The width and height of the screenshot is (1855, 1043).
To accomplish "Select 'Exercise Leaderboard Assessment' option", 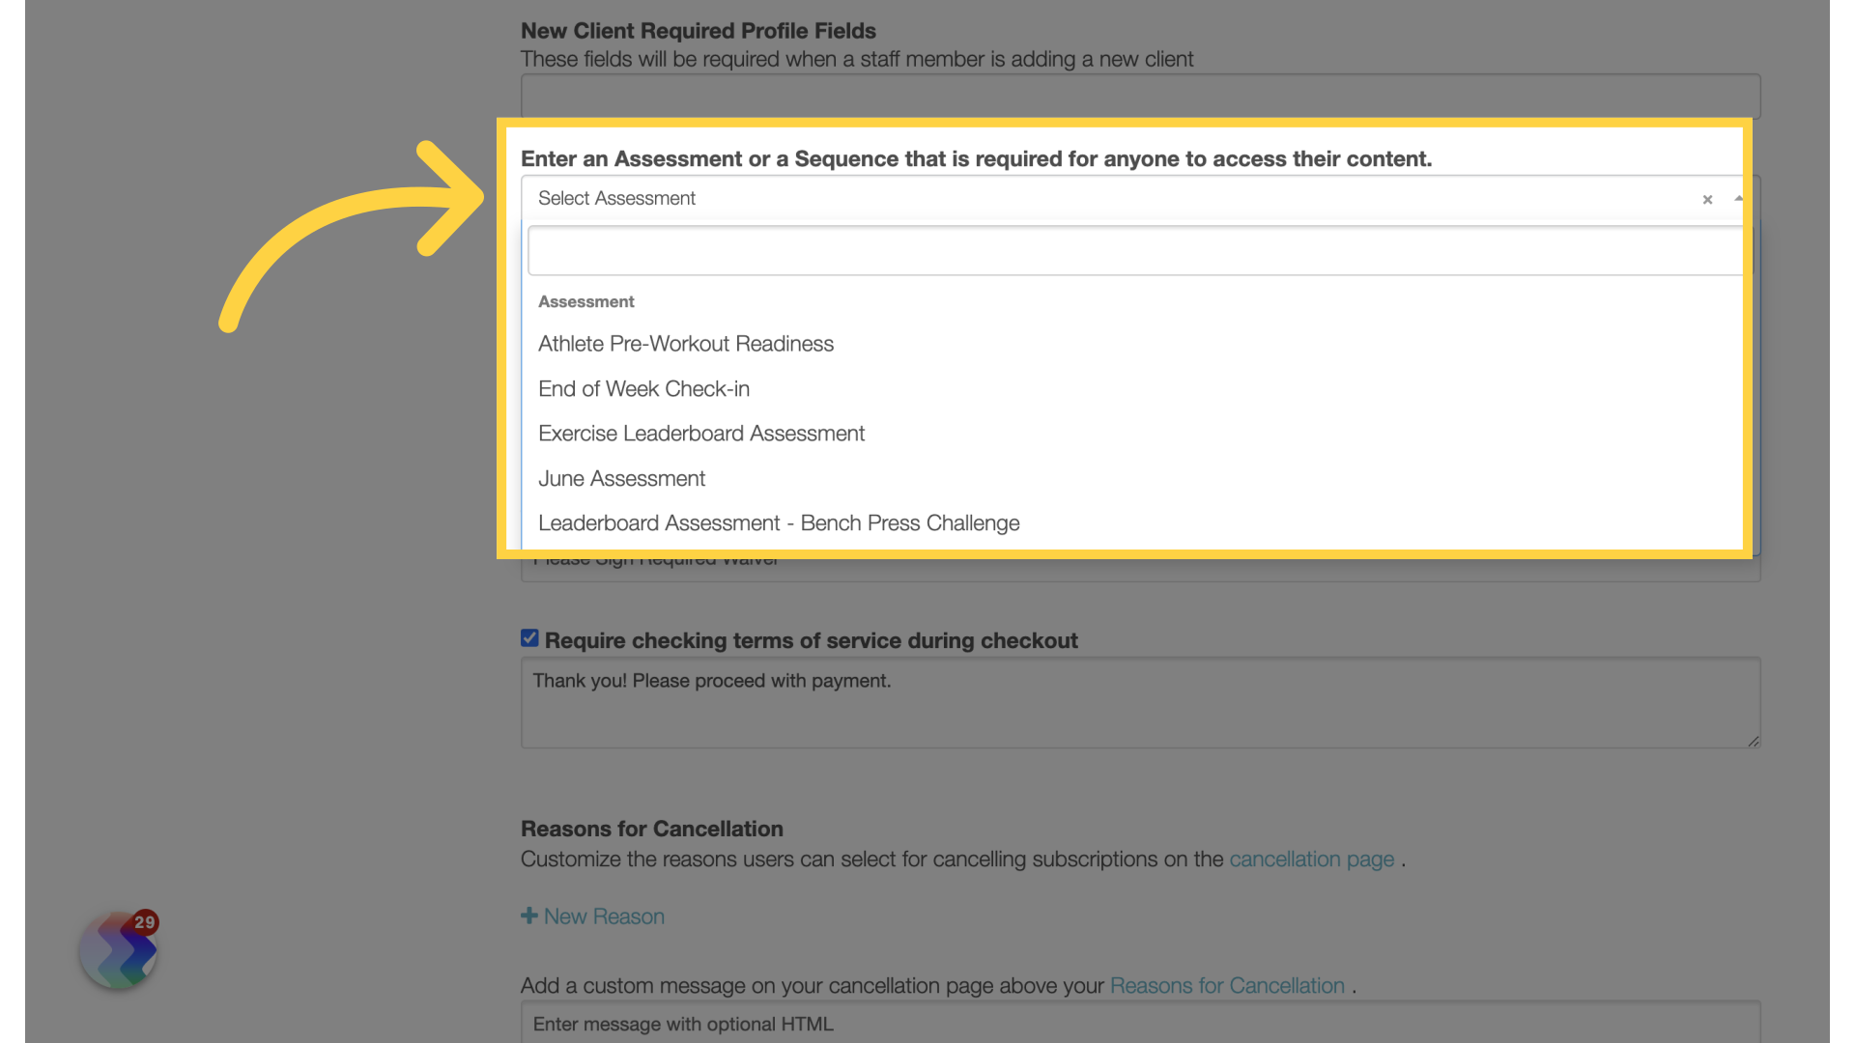I will pyautogui.click(x=702, y=433).
